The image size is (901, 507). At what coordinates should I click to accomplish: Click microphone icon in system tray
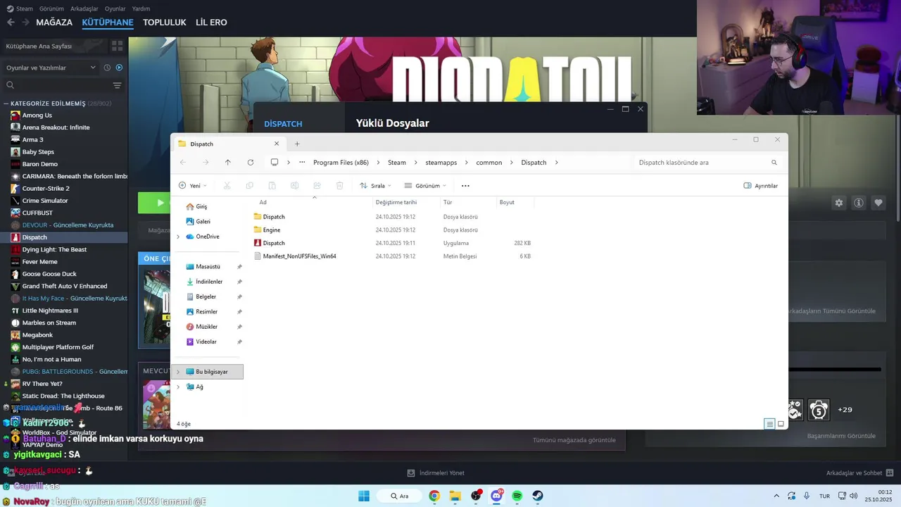[807, 496]
